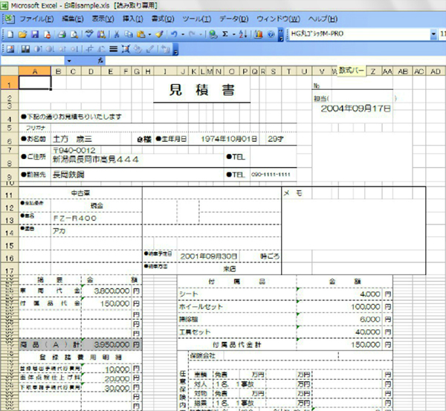Viewport: 446px width, 411px height.
Task: Run the Spelling check icon
Action: pos(89,34)
